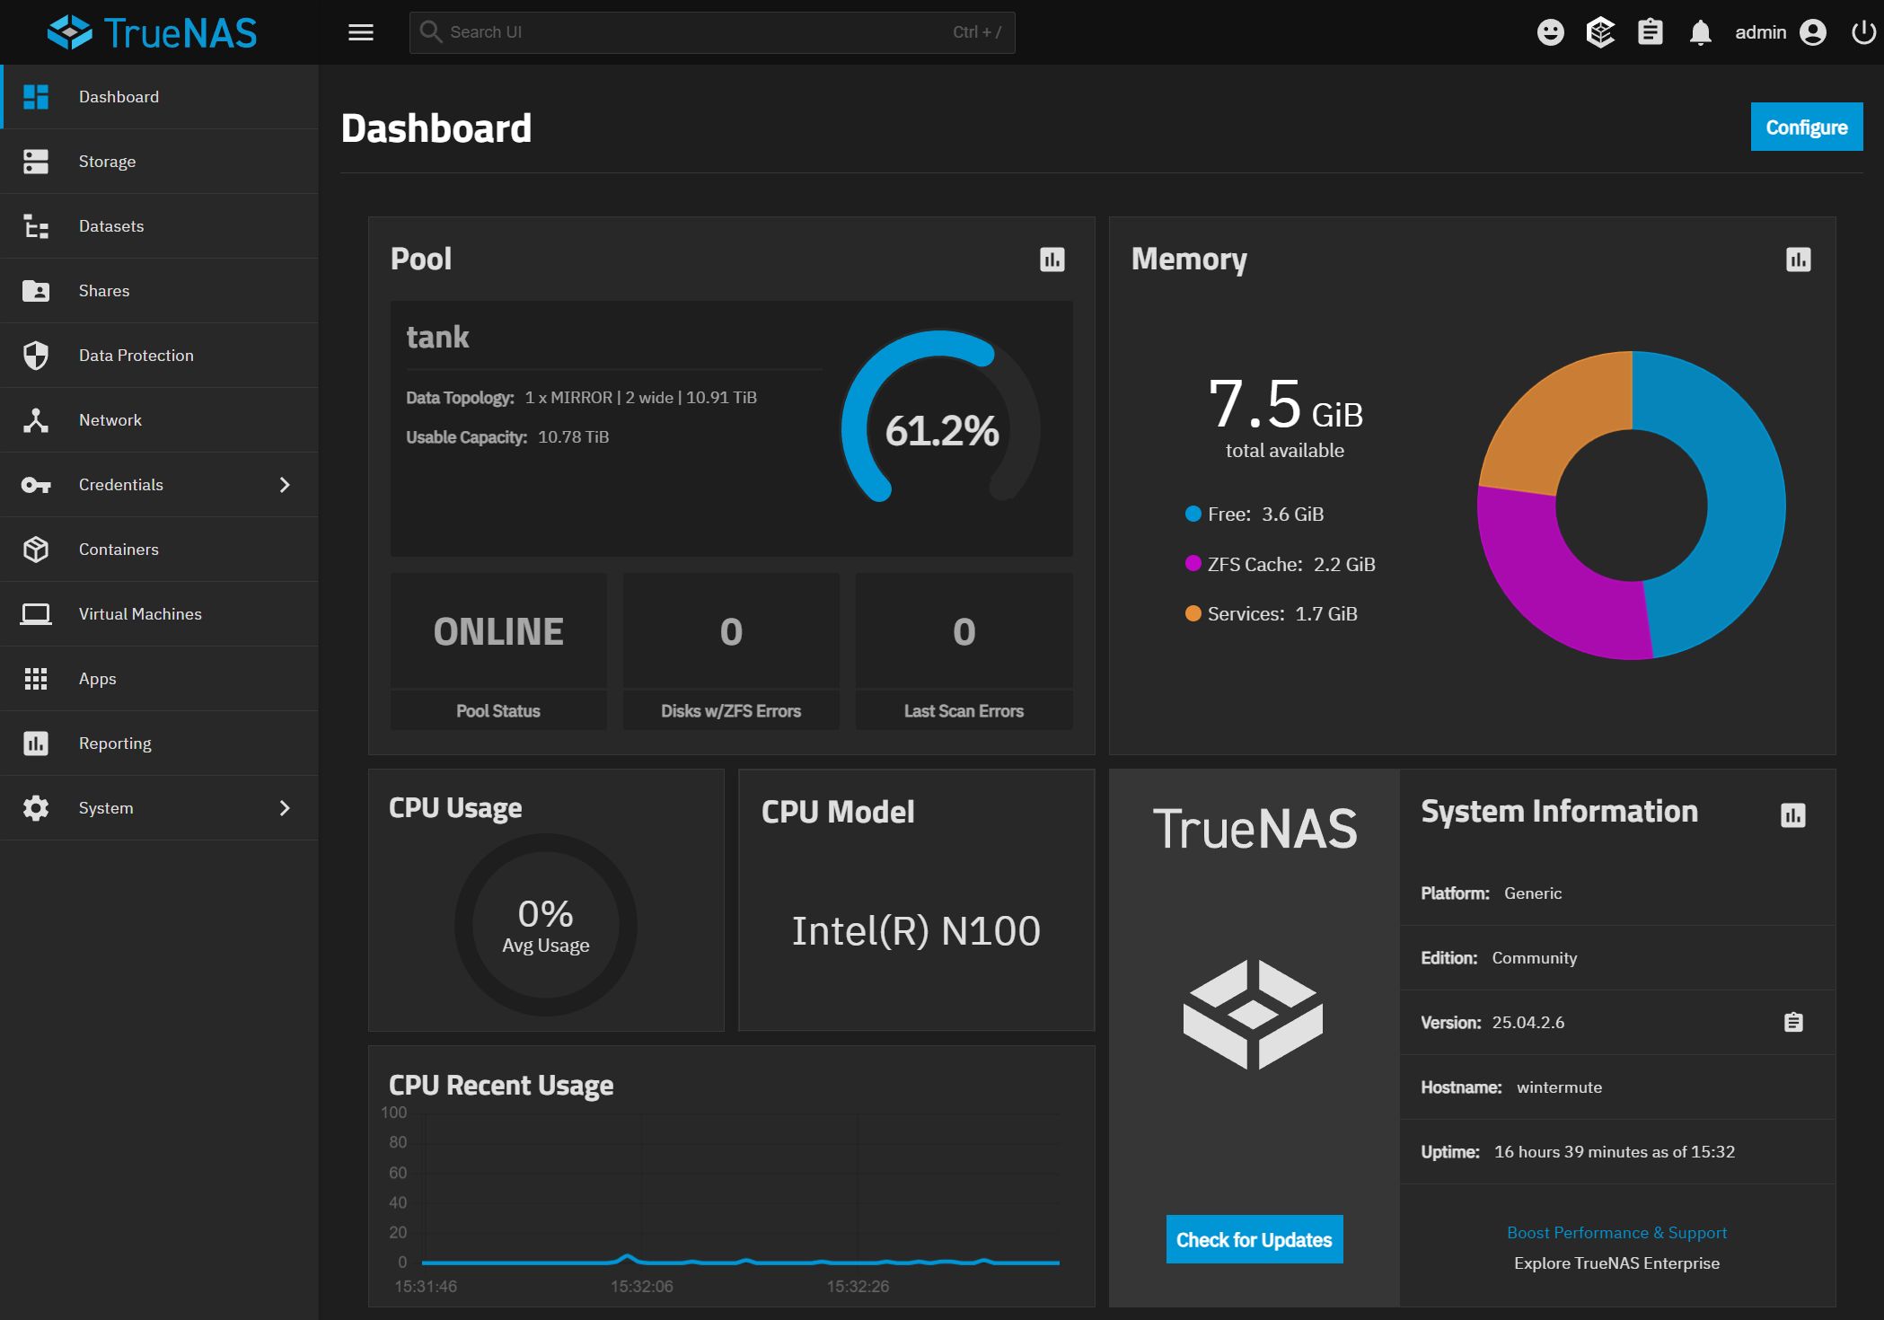
Task: Click the feedback smiley icon
Action: click(1550, 32)
